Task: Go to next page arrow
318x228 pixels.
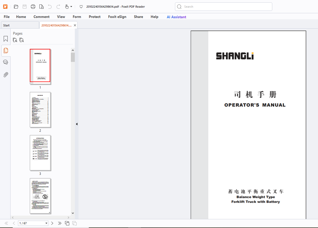Action: 52,223
